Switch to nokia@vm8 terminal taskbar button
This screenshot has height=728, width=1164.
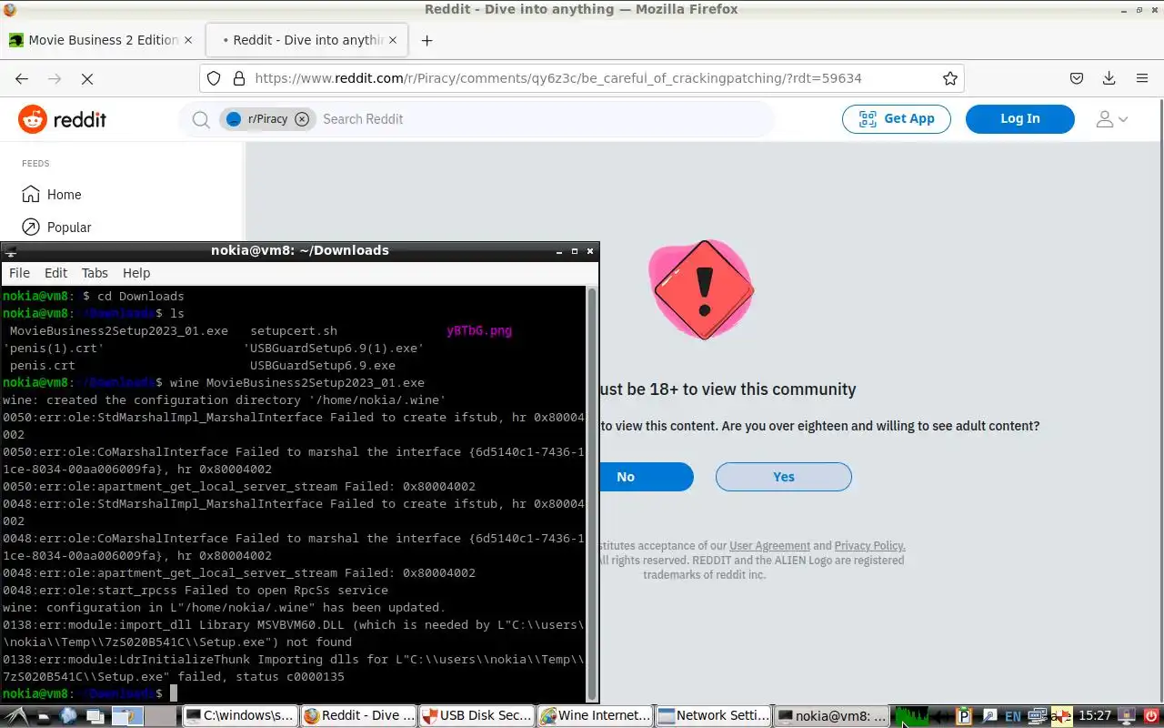click(x=831, y=716)
